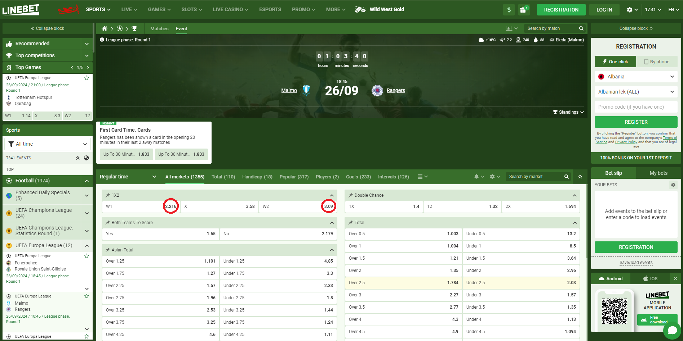Switch to Android app tab

click(x=611, y=278)
